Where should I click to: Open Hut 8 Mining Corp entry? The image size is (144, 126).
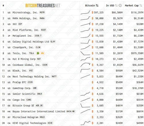tap(24, 59)
